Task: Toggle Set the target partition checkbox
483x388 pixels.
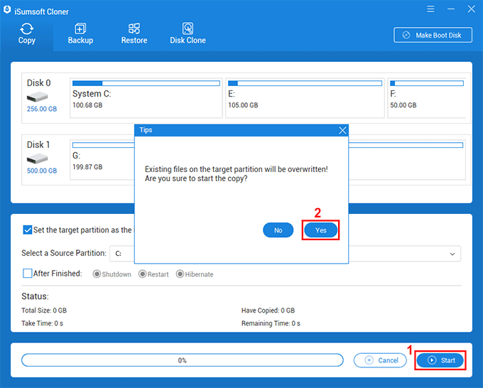Action: click(x=28, y=230)
